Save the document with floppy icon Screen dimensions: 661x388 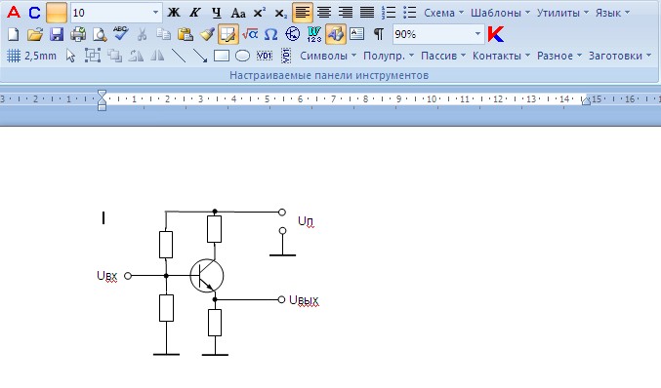[x=57, y=34]
